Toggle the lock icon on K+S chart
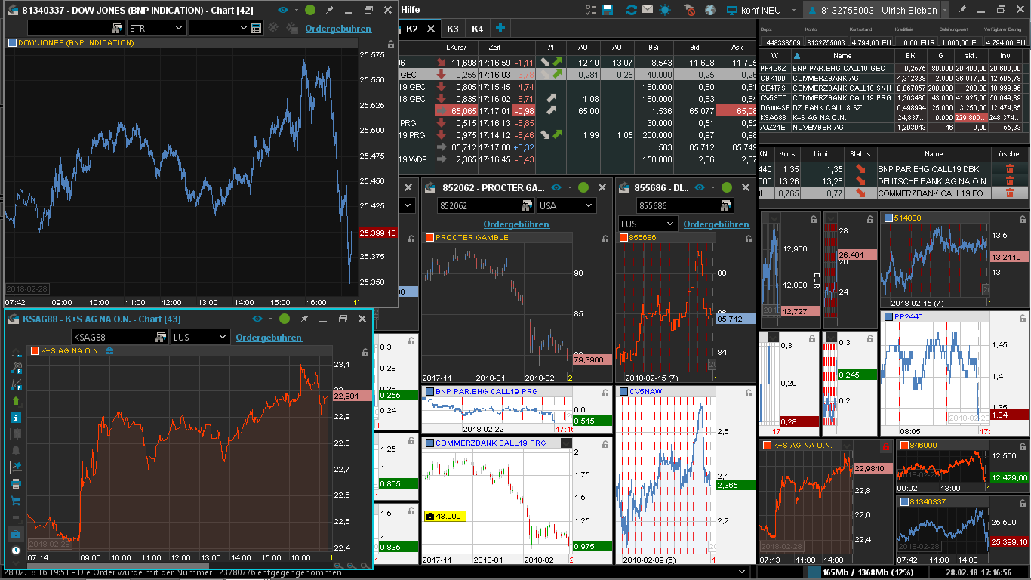 (365, 351)
